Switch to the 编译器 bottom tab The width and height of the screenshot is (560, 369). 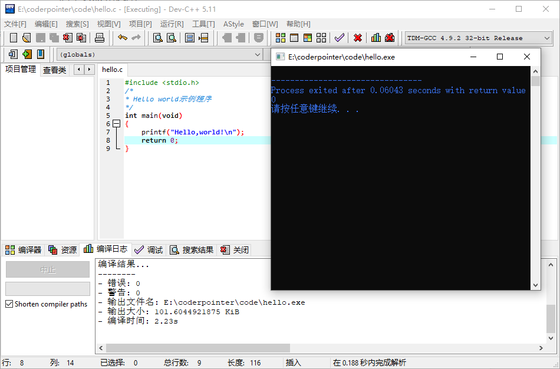(x=24, y=250)
